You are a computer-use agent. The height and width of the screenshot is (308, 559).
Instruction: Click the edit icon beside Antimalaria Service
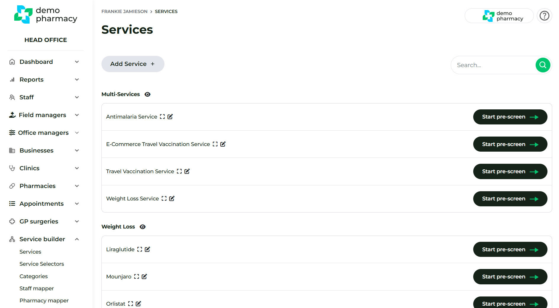click(170, 117)
